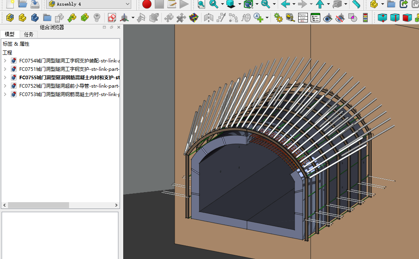Viewport: 419px width, 259px height.
Task: Open the measure distance ruler tool
Action: 356,4
